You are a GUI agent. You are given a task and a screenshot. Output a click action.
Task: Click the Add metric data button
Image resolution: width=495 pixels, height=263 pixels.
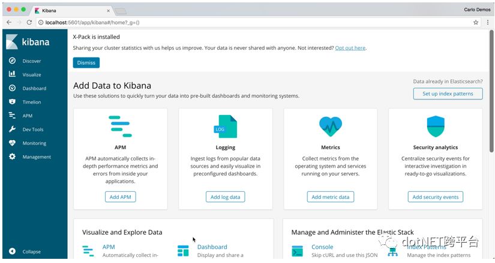(x=331, y=197)
